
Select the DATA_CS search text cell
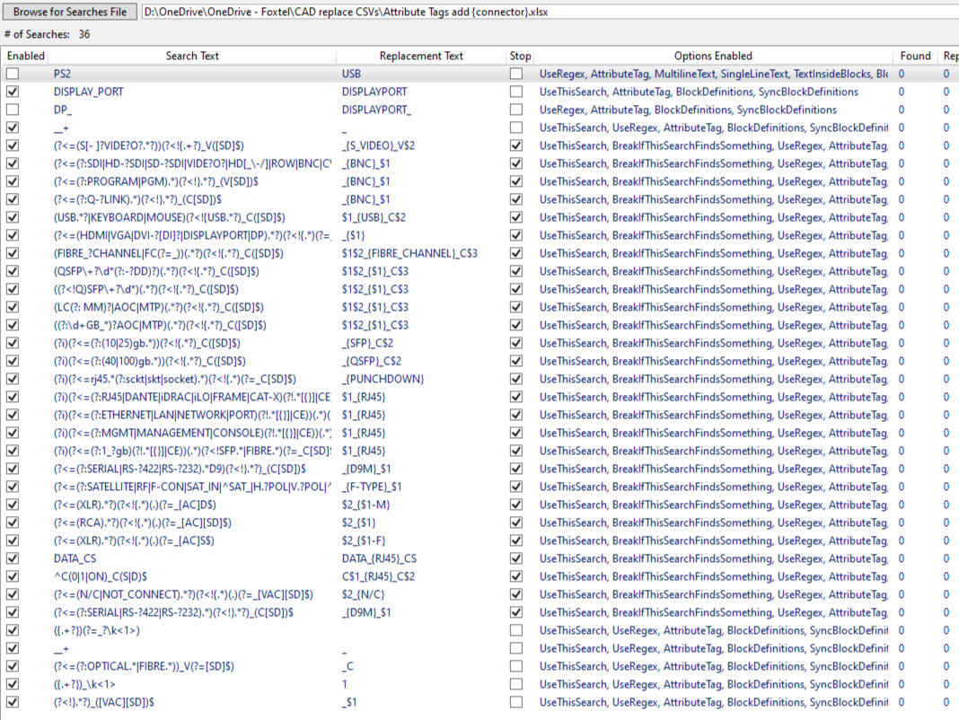click(192, 558)
